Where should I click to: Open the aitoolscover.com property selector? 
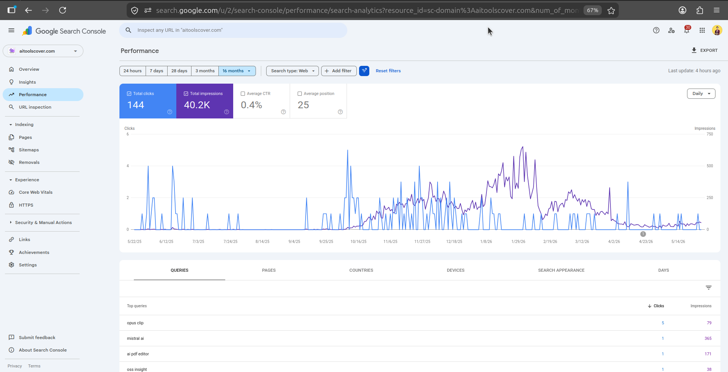[43, 51]
